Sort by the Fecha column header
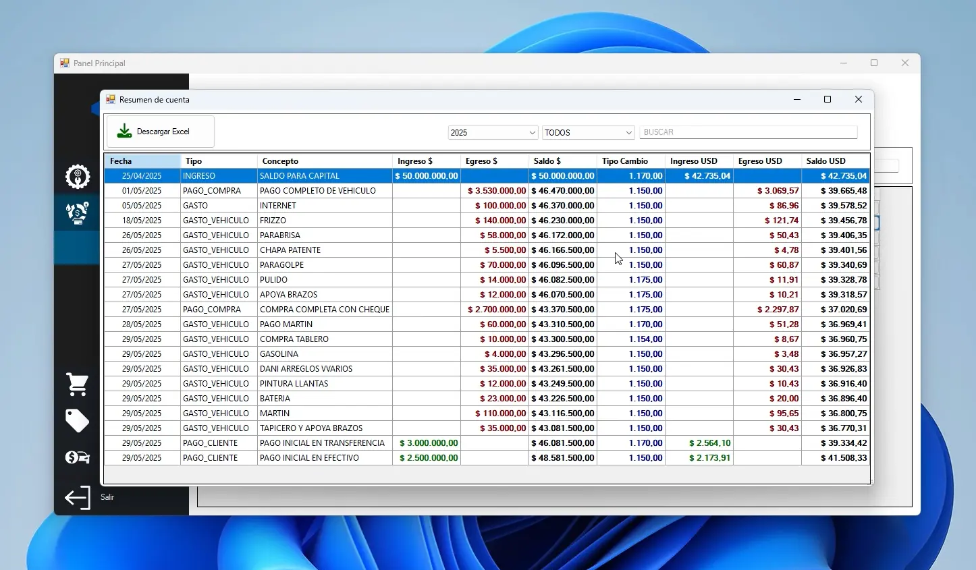 [x=142, y=161]
